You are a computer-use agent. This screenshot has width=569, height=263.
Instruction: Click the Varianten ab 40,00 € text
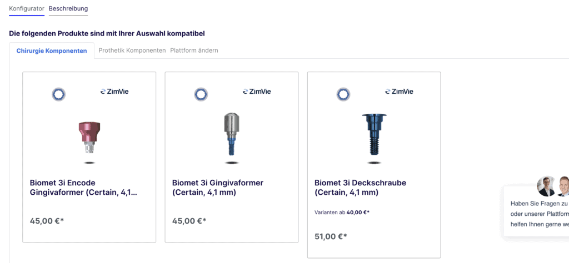pos(342,213)
